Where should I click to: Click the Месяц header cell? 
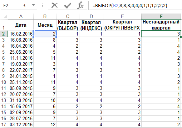pyautogui.click(x=45, y=25)
